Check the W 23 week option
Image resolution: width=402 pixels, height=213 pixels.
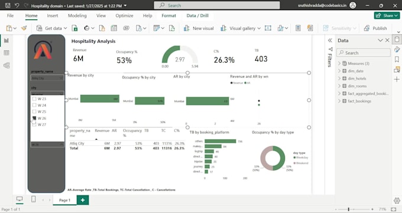(34, 99)
